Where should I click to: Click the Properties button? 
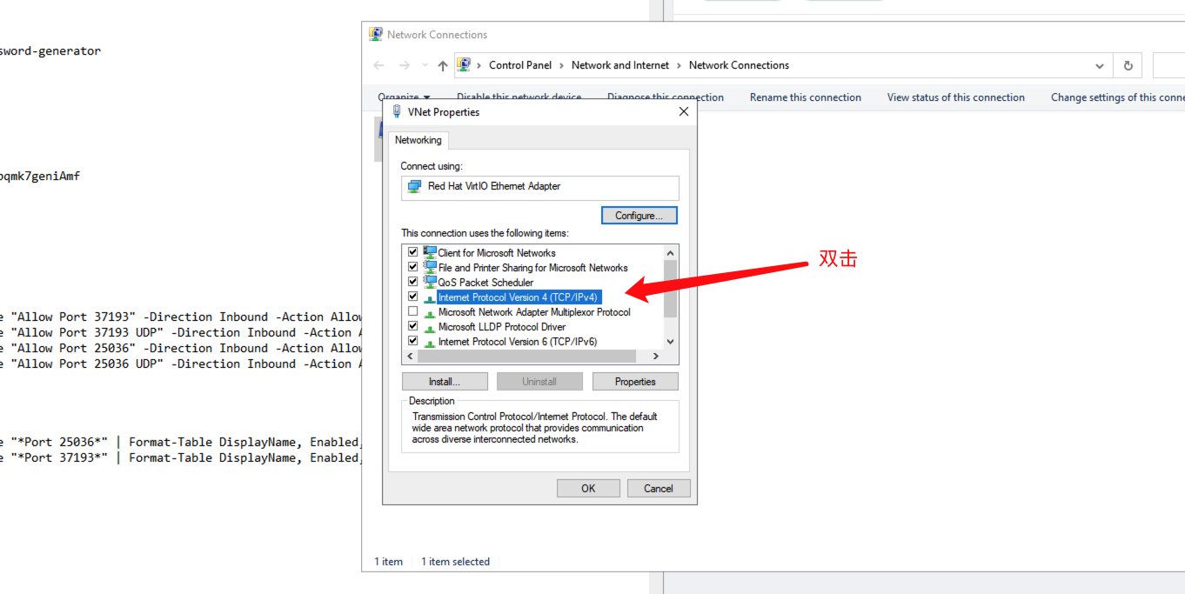click(635, 382)
